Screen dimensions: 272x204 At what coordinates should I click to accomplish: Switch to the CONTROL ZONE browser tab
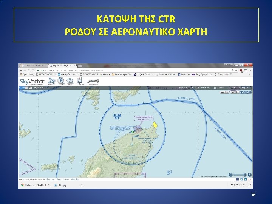pyautogui.click(x=33, y=66)
